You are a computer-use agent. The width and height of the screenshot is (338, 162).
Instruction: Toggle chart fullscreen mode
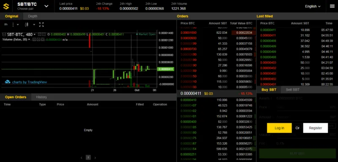[x=41, y=25]
